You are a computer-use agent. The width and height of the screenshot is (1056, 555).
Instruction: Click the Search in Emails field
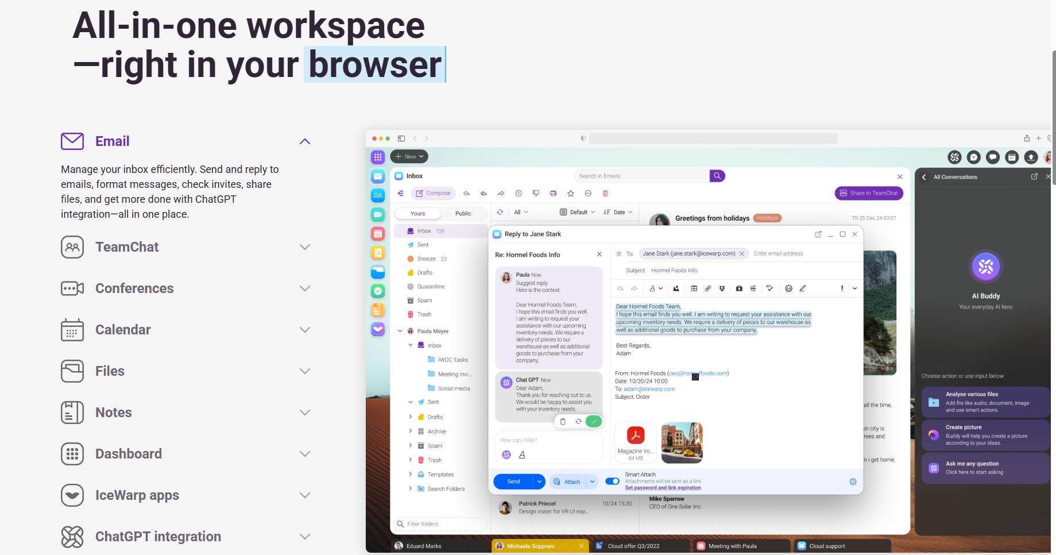[x=642, y=176]
